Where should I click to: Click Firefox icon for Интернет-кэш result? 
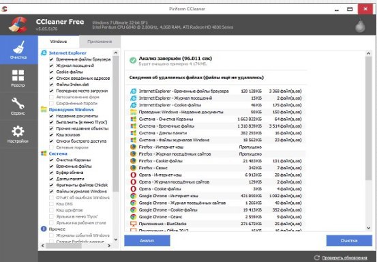(x=133, y=147)
